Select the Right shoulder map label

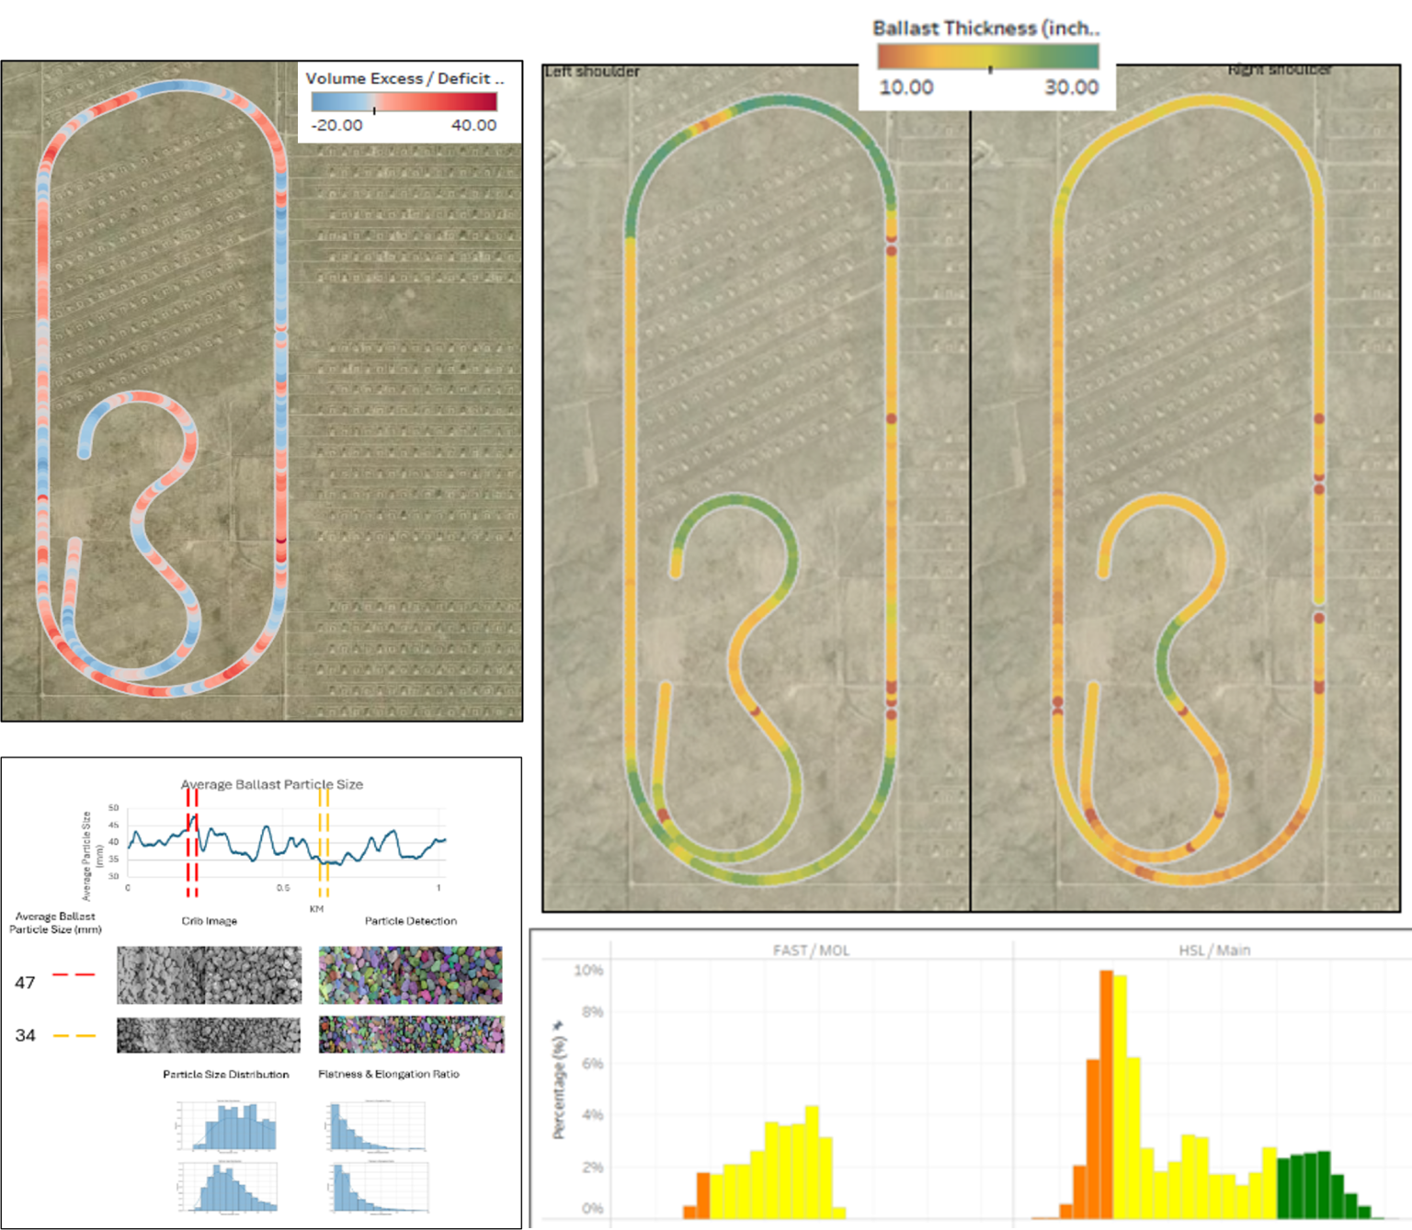[x=1280, y=70]
